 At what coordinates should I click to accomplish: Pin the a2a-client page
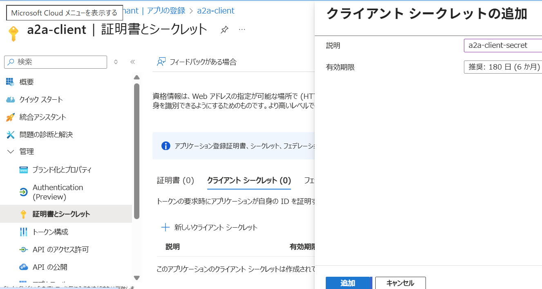coord(224,30)
